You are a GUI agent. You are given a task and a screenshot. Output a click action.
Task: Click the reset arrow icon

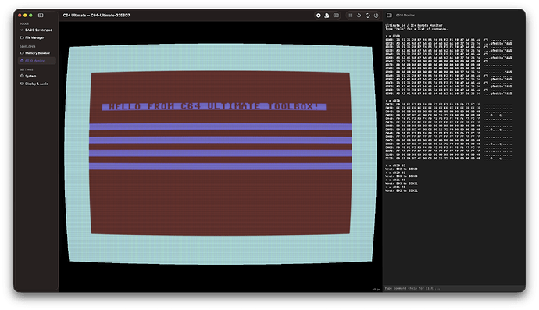pos(359,16)
